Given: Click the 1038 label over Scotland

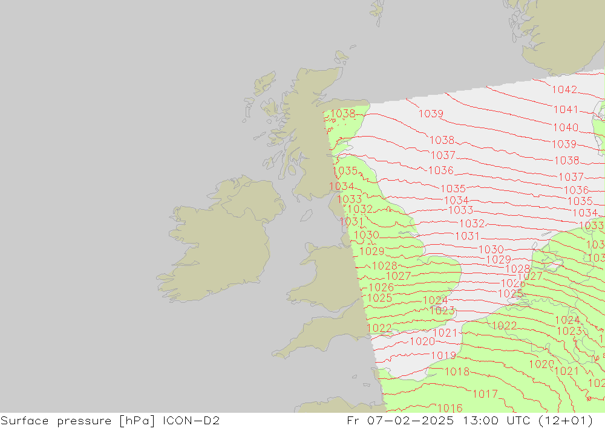Looking at the screenshot, I should (x=343, y=114).
